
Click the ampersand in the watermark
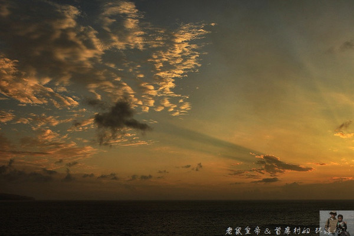pyautogui.click(x=267, y=231)
